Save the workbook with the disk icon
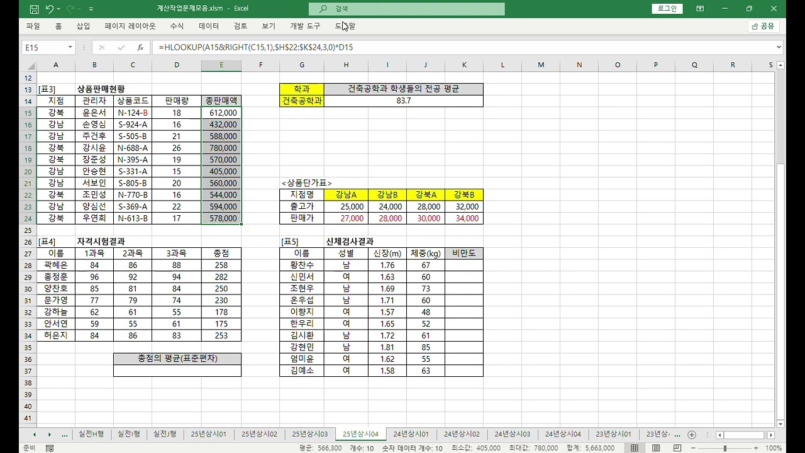The height and width of the screenshot is (453, 805). click(34, 9)
